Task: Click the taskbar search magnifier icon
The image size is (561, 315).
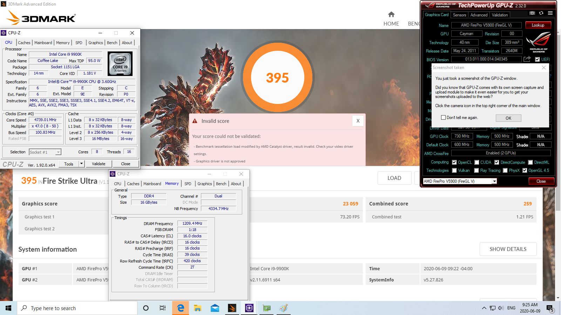Action: pos(24,308)
